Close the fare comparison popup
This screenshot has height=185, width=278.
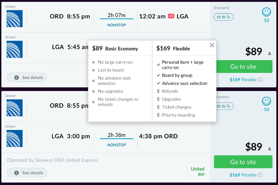212,45
